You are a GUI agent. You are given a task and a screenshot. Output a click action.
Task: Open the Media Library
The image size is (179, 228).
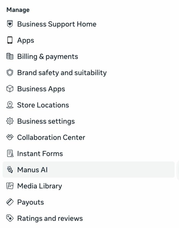[39, 186]
